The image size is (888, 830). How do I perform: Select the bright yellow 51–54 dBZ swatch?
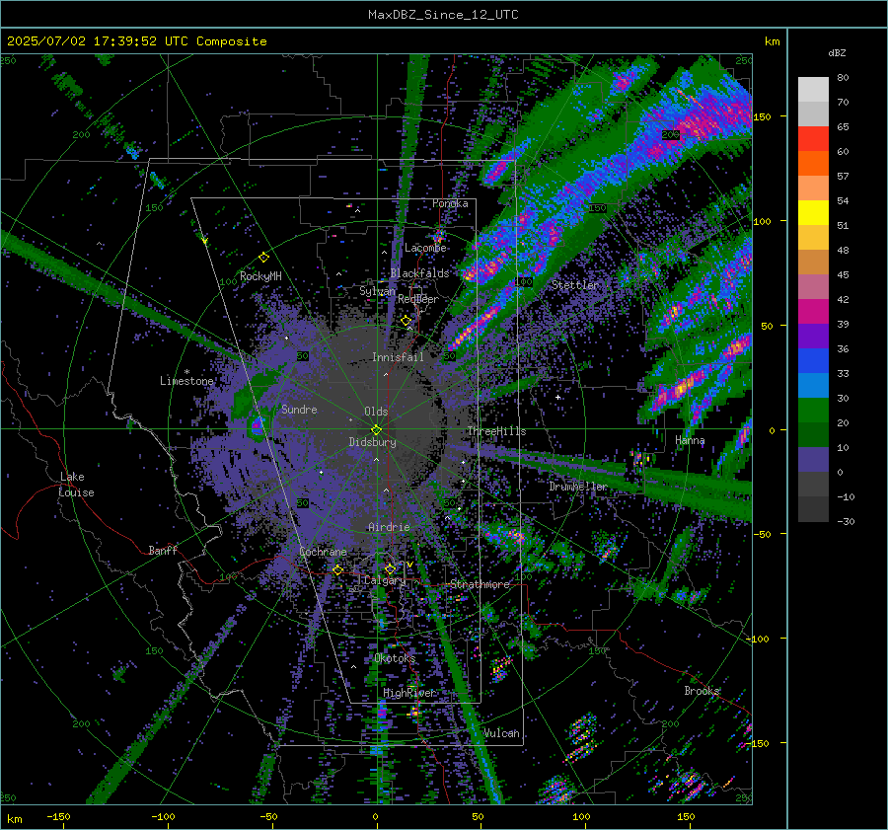click(813, 213)
